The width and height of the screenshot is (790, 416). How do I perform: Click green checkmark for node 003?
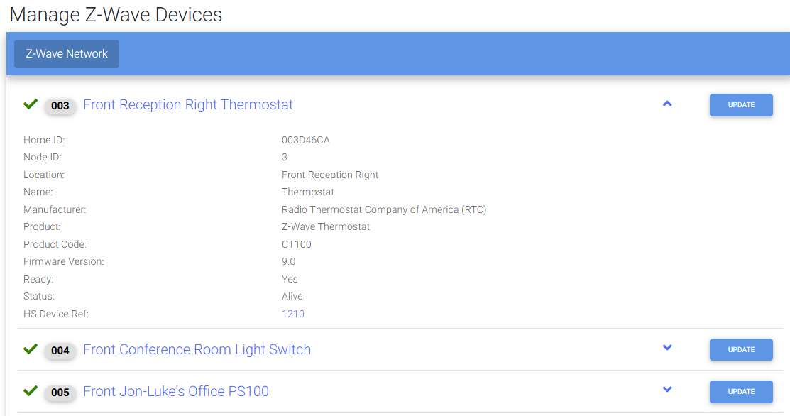click(31, 104)
